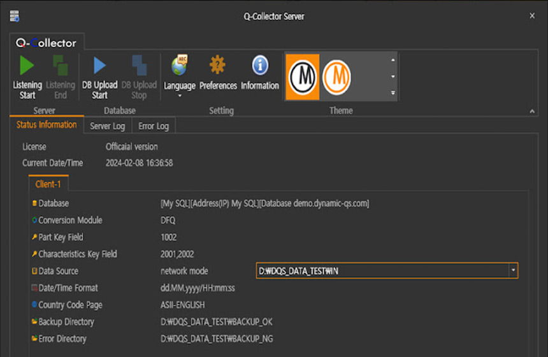Expand the theme gallery more arrow

point(393,92)
